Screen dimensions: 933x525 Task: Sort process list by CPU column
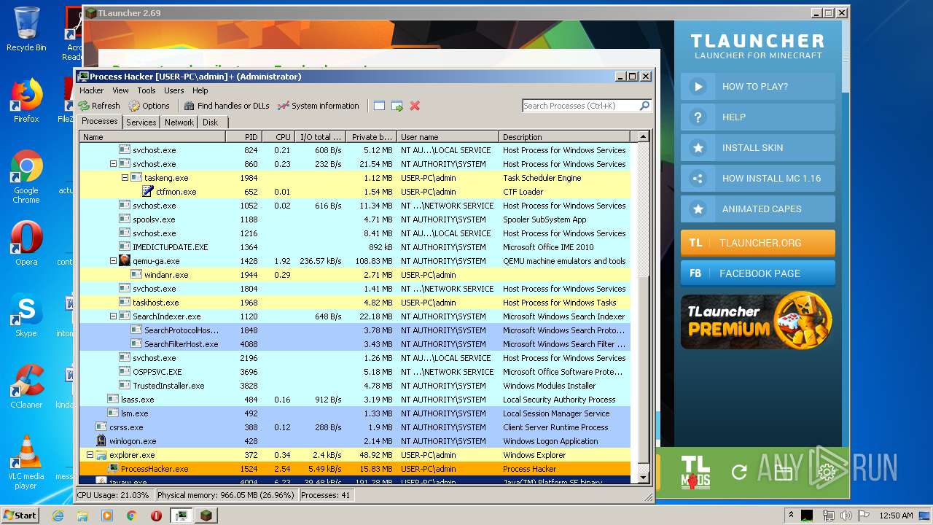pos(278,137)
